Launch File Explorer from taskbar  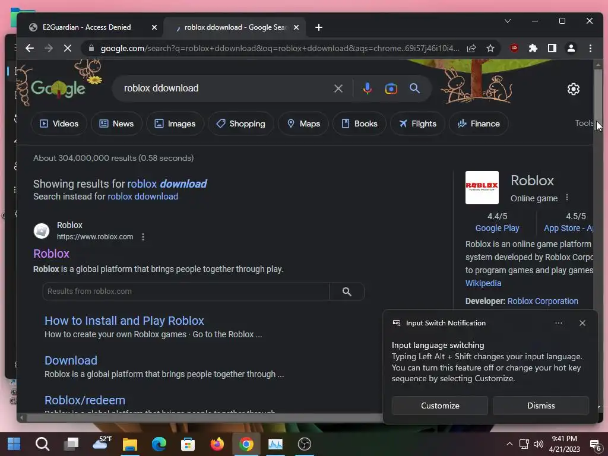coord(130,444)
